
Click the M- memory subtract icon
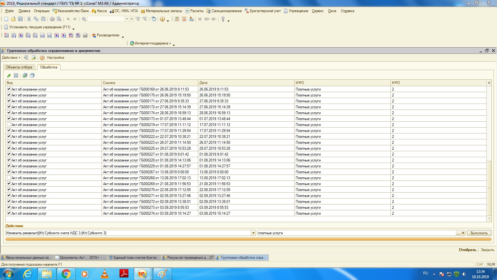(x=214, y=19)
